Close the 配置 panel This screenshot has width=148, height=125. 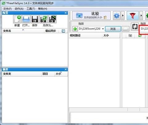coord(66,13)
